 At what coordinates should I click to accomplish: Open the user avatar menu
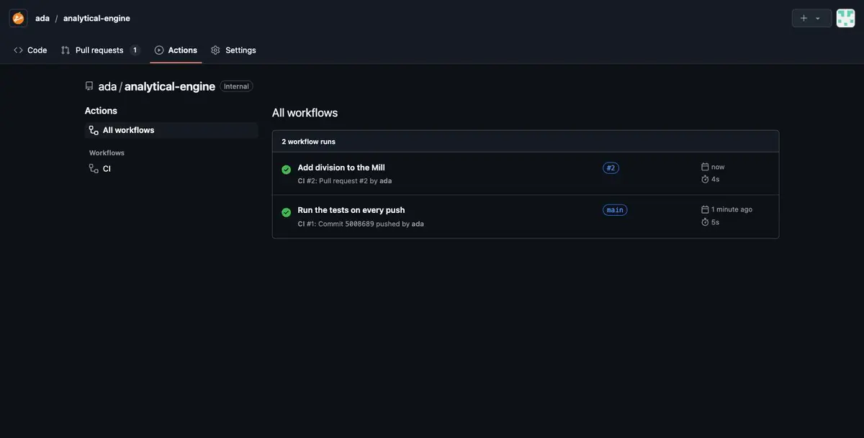point(845,18)
